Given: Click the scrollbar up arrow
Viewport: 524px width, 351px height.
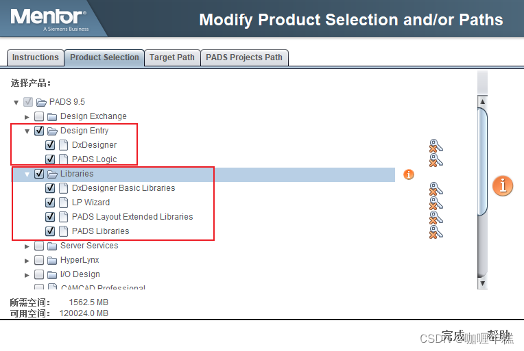Looking at the screenshot, I should (482, 101).
